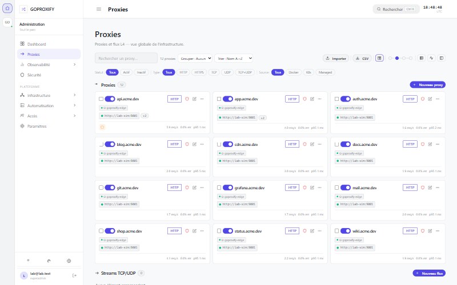
Task: Click Nouveau proxy button
Action: (427, 84)
